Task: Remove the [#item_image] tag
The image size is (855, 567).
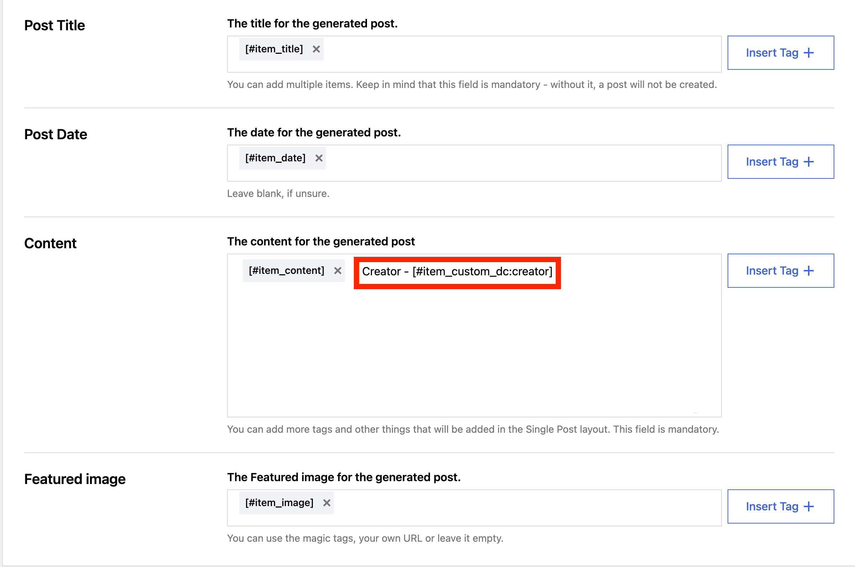Action: 327,503
